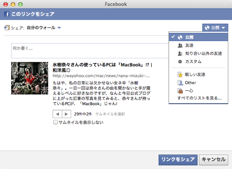Click the 29件中2件 thumbnail counter text
232x169 pixels.
(83, 114)
